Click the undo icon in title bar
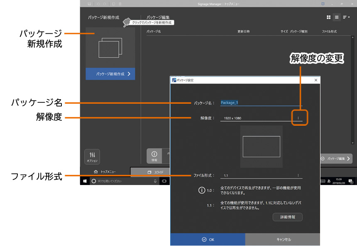Screen dimensions: 357x246 98,4
